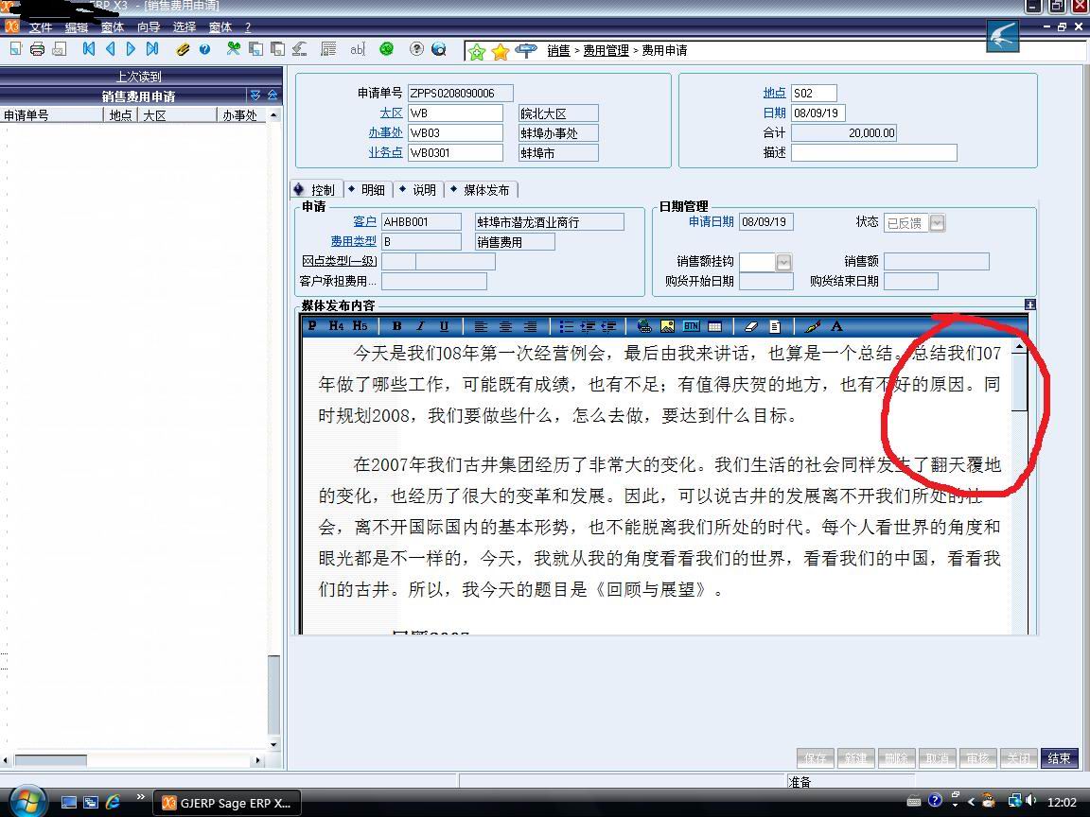Screen dimensions: 1090x817
Task: Open the 文件 menu
Action: point(41,27)
